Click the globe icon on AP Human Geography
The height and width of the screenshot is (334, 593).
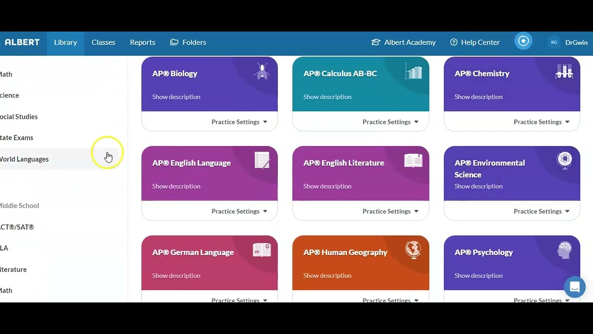pos(413,250)
